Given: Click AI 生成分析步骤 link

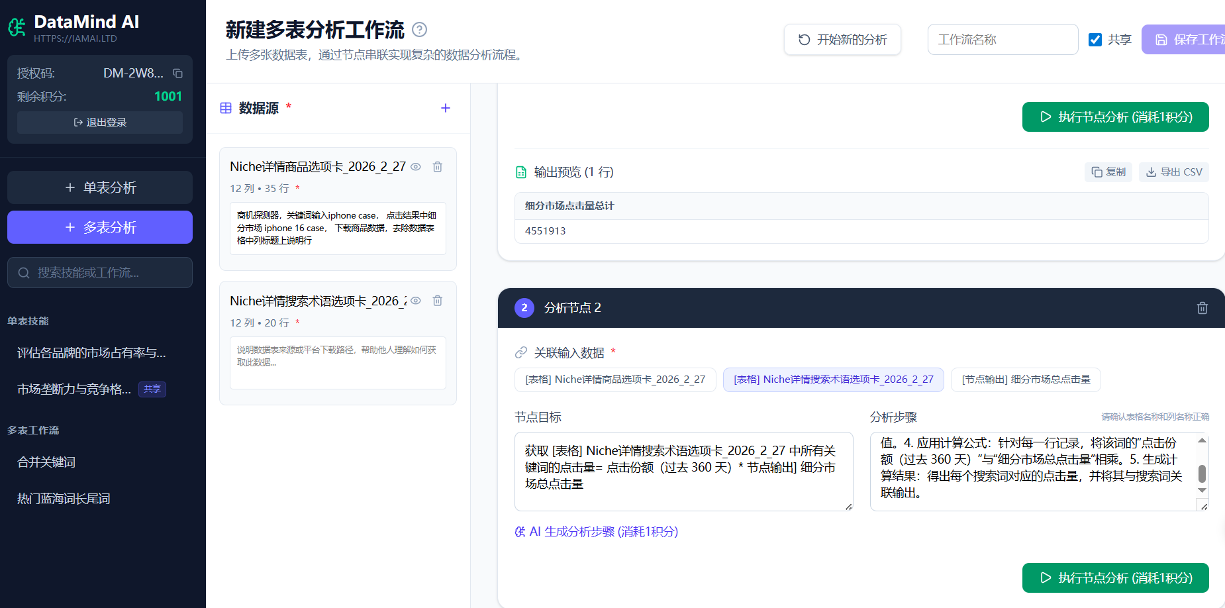Looking at the screenshot, I should [597, 532].
